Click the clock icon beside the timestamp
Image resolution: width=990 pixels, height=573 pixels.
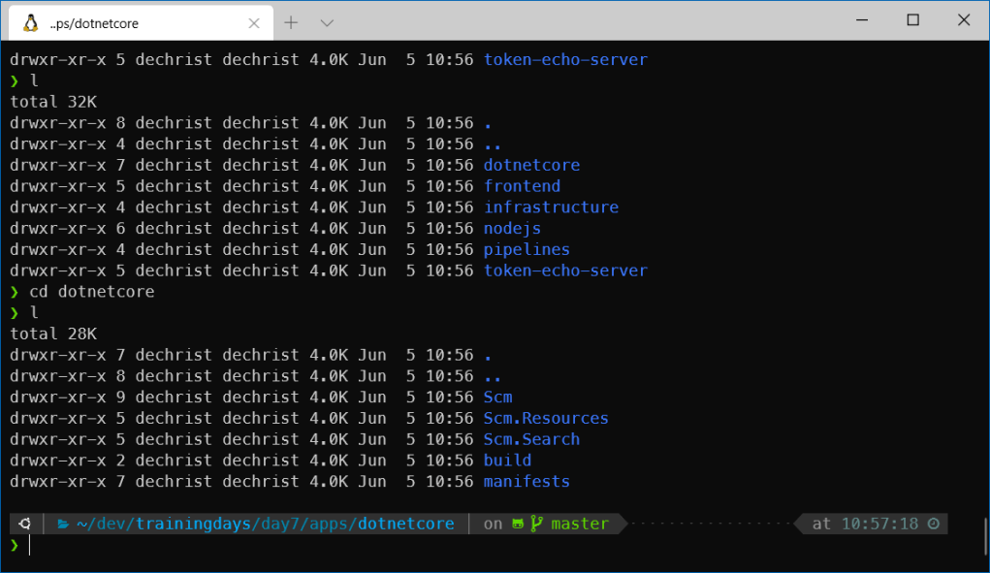934,524
